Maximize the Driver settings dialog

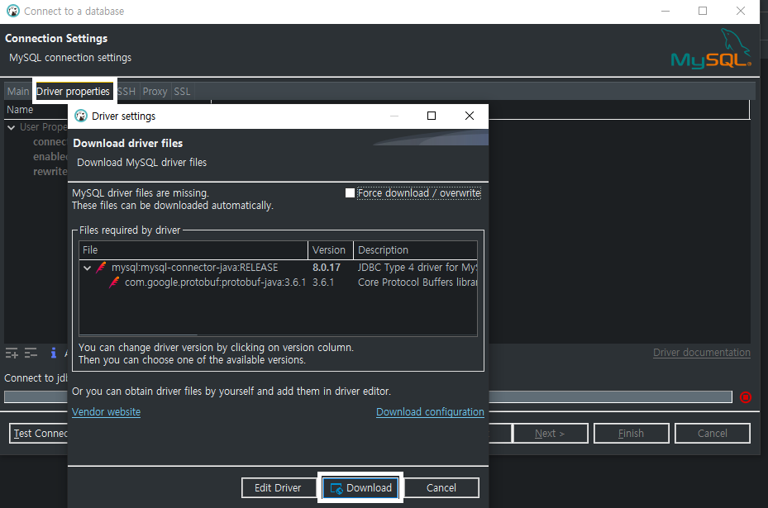point(432,116)
